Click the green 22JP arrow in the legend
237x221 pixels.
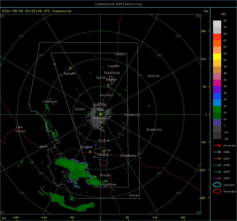pos(217,172)
